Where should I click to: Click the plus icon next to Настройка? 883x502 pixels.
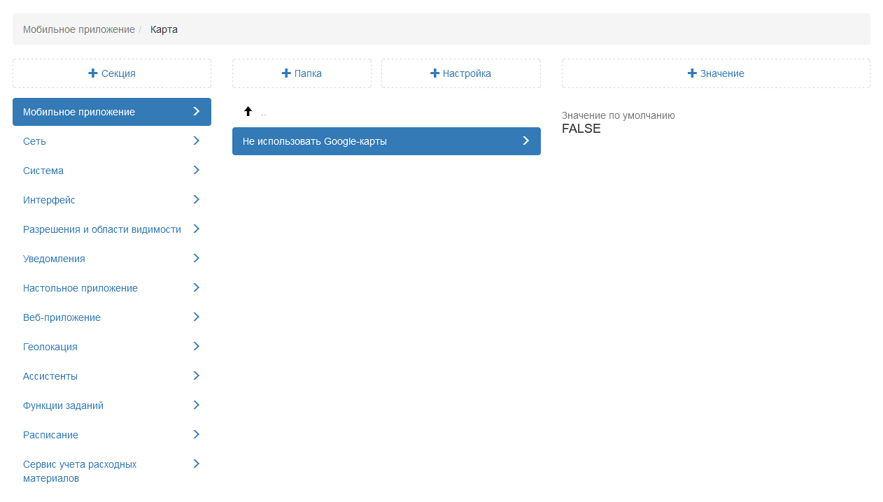tap(435, 73)
